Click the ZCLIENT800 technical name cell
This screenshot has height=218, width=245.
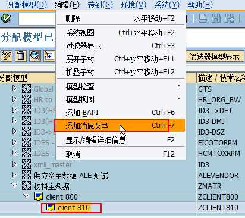(x=218, y=197)
